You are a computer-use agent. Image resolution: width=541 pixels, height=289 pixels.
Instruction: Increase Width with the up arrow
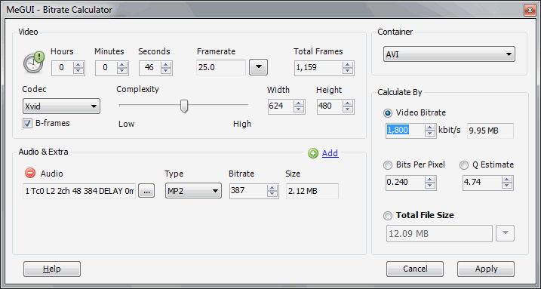coord(299,103)
